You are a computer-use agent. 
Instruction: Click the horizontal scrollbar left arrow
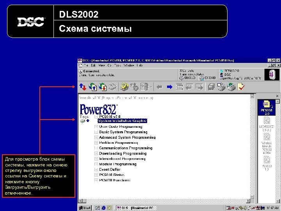(x=80, y=201)
